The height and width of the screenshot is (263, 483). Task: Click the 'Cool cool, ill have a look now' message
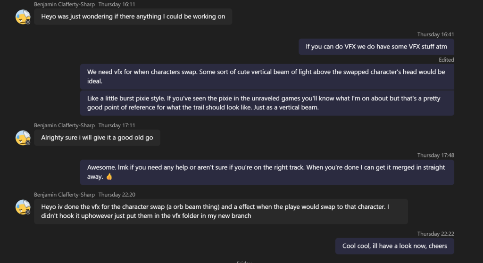[x=395, y=246]
